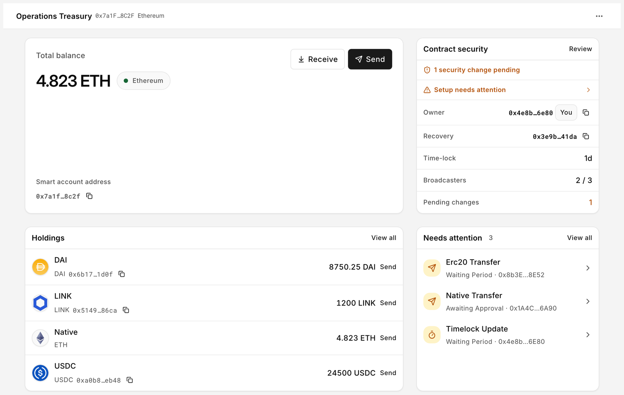Click the Time-lock value 1d

click(x=588, y=158)
